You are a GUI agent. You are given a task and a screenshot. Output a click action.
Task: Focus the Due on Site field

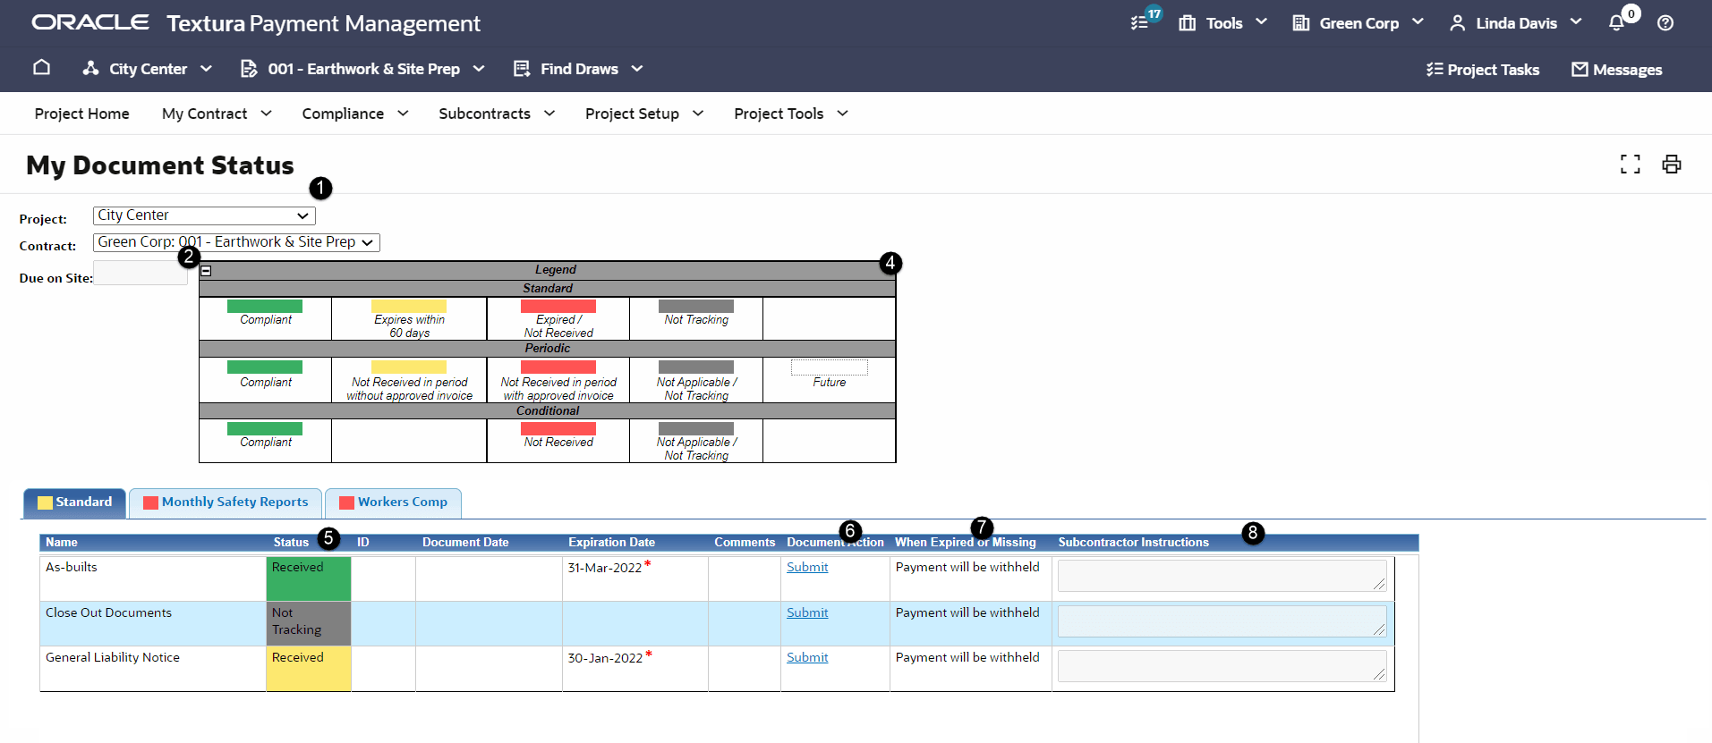pyautogui.click(x=141, y=273)
